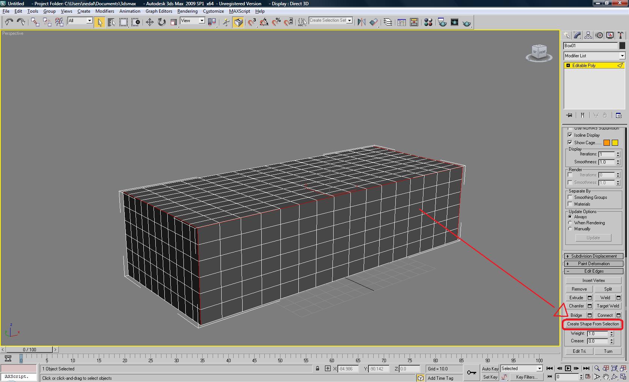
Task: Select the Select and Uniform Scale tool
Action: pyautogui.click(x=173, y=22)
